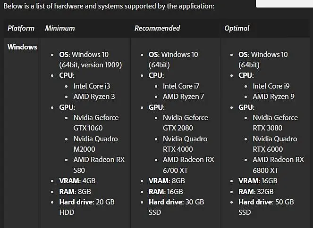
Task: Click Hard drive: 50 GB SSD entry
Action: tap(266, 207)
